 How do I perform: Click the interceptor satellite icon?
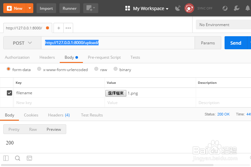point(178,8)
